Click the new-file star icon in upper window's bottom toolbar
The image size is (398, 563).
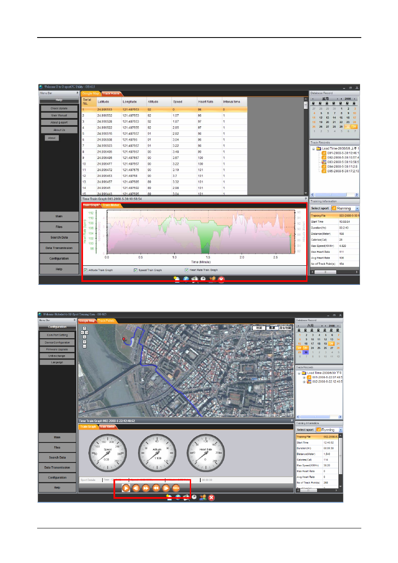[177, 279]
